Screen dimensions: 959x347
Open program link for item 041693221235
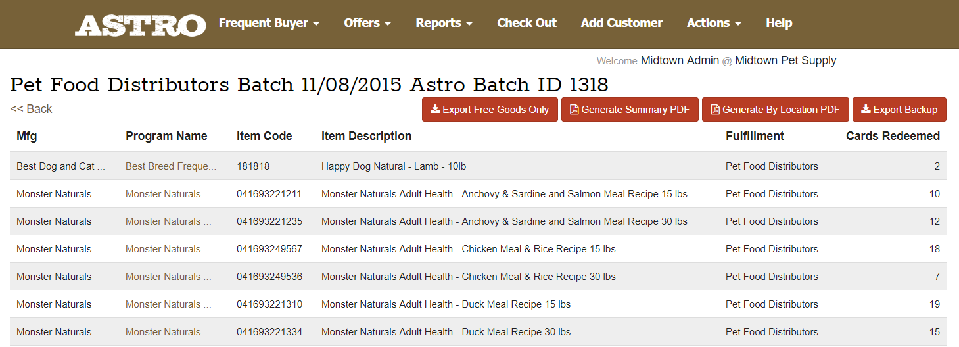168,221
